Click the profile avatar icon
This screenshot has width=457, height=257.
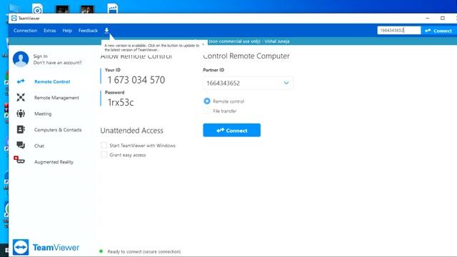tap(21, 59)
